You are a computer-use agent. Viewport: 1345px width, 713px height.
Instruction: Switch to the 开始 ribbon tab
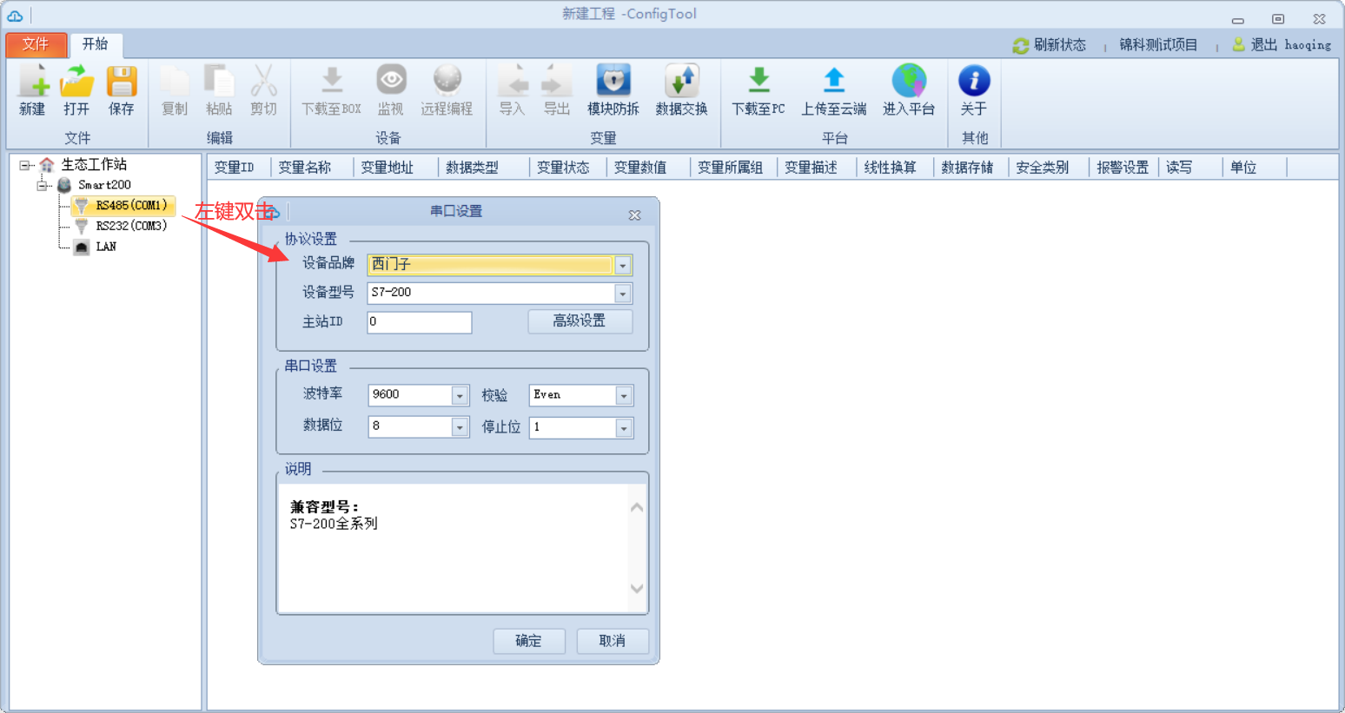point(96,44)
